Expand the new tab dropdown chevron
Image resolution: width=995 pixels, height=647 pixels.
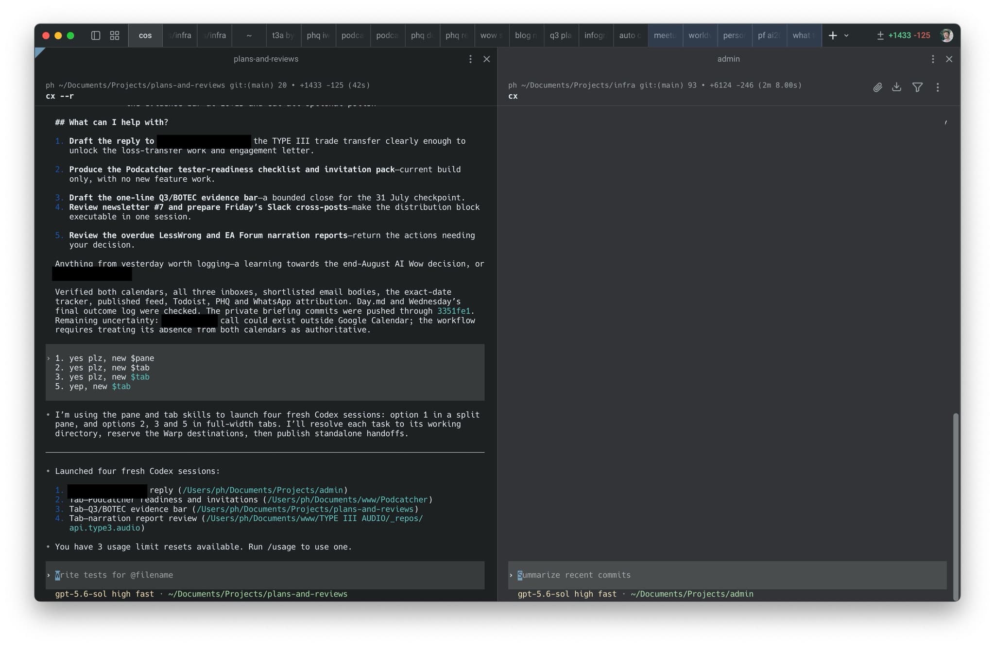click(846, 35)
